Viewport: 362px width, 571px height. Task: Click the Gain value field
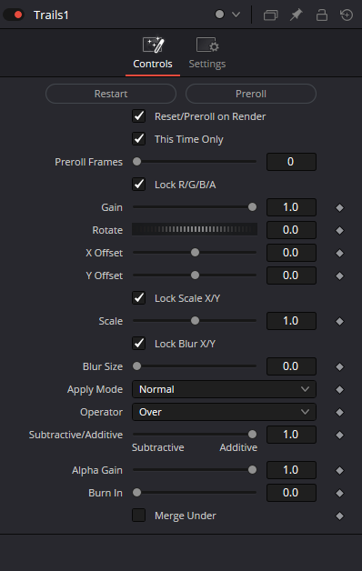pyautogui.click(x=291, y=207)
